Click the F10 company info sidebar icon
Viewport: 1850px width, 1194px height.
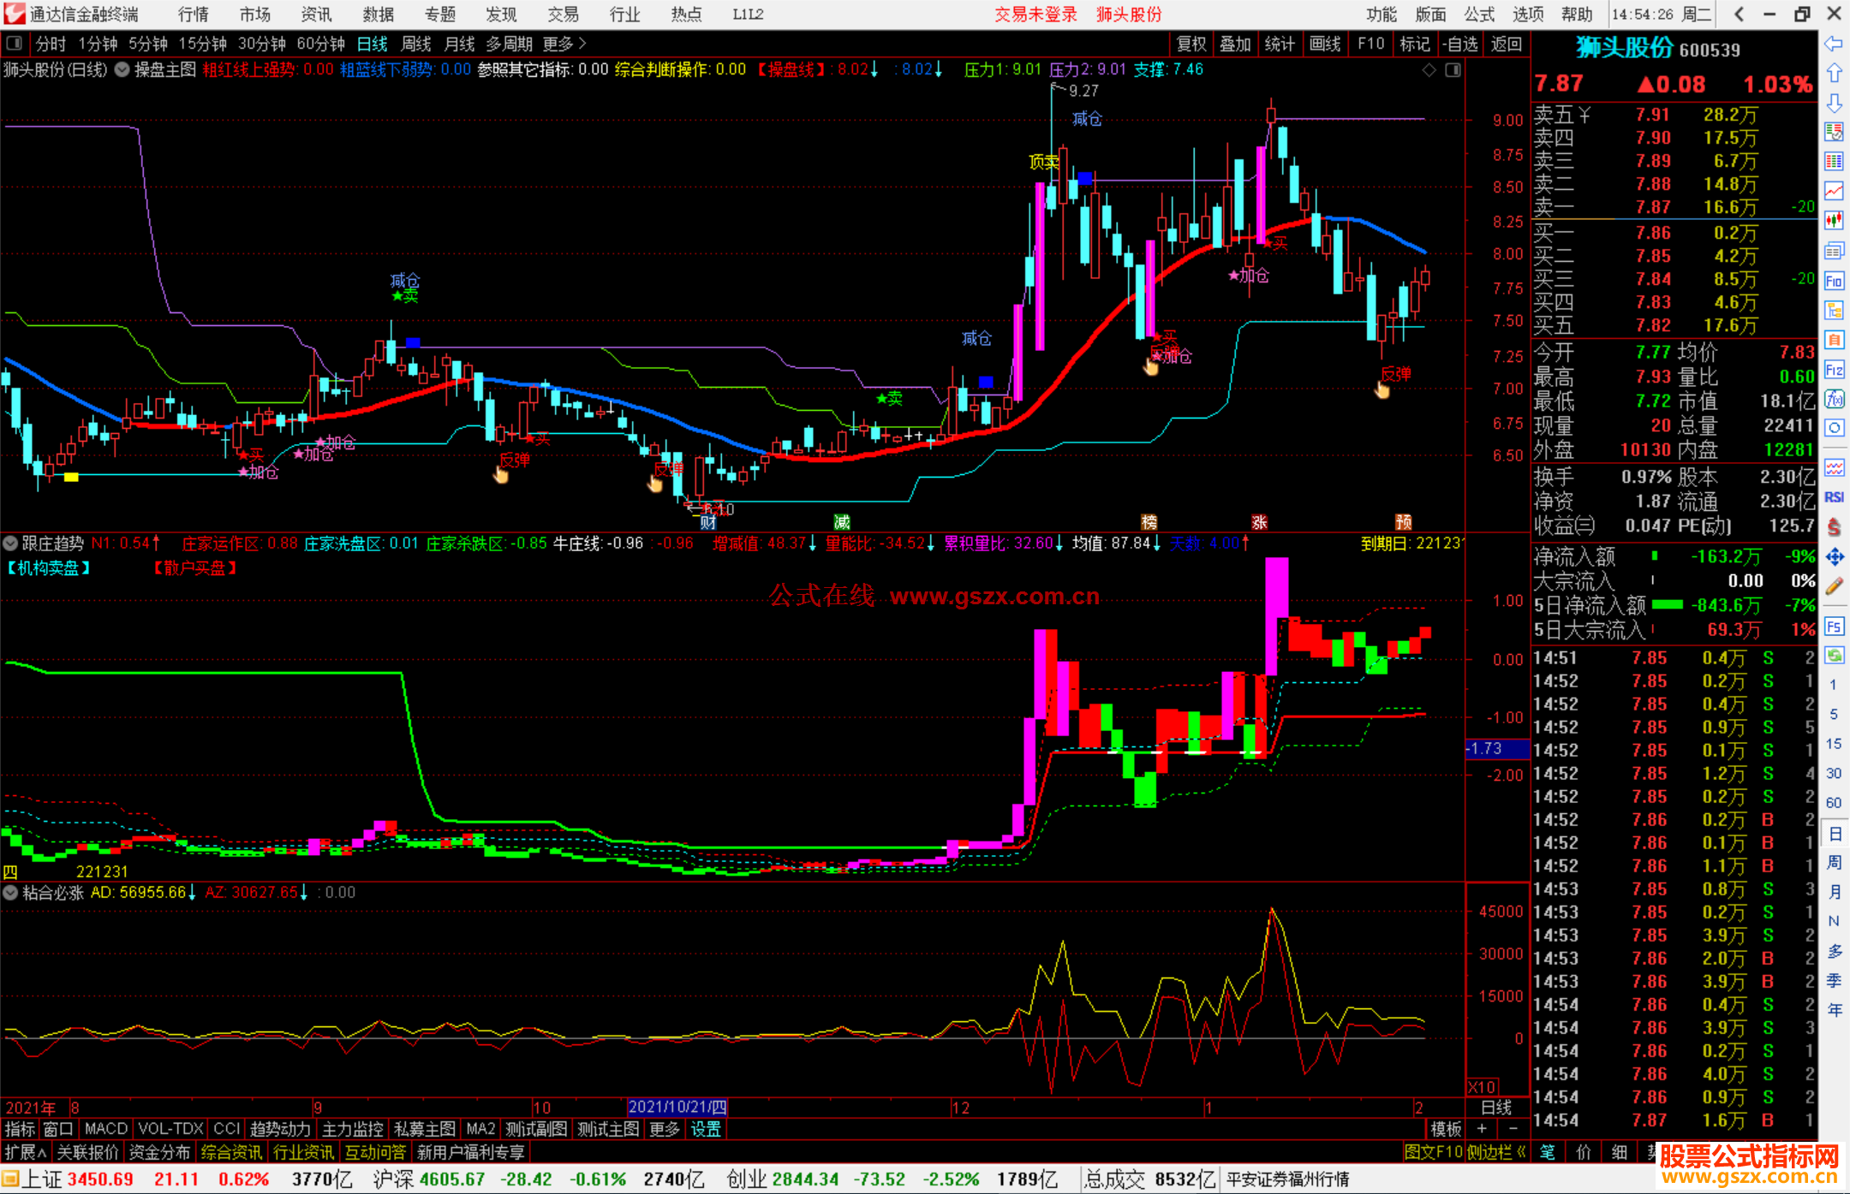coord(1834,281)
